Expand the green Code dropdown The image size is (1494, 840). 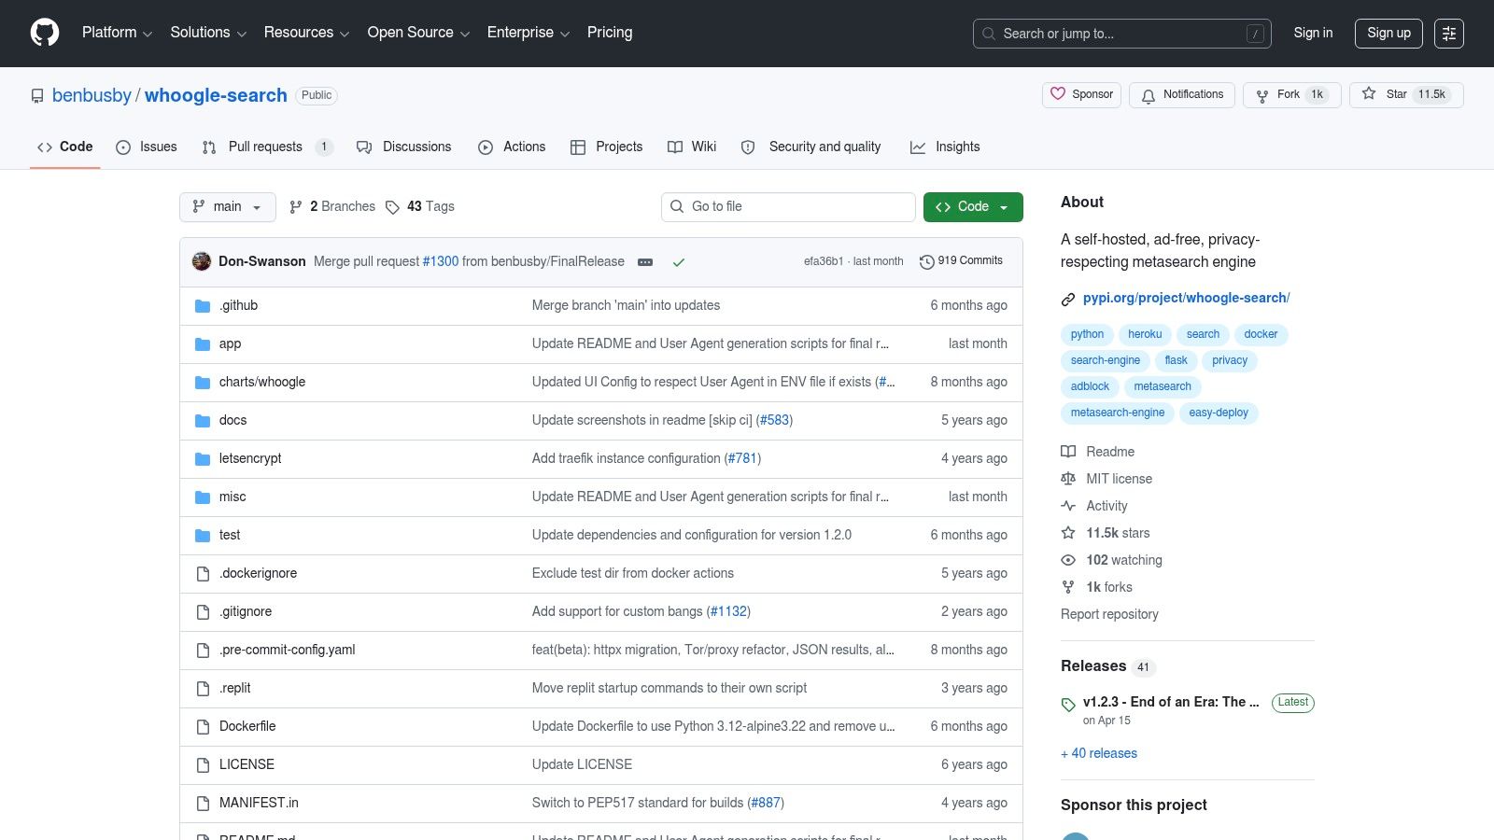click(x=973, y=207)
